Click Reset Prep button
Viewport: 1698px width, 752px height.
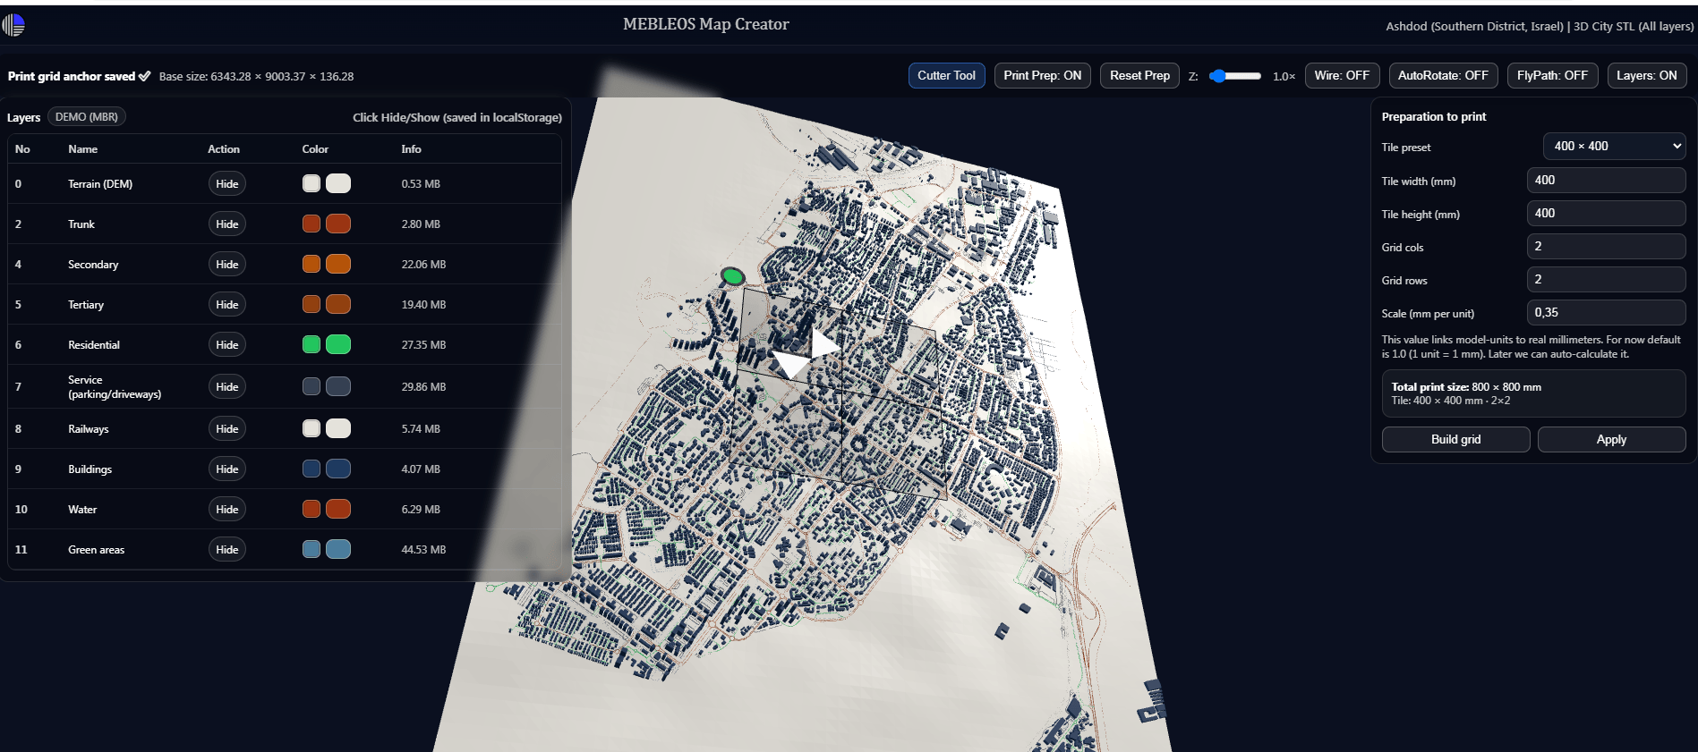click(x=1139, y=75)
